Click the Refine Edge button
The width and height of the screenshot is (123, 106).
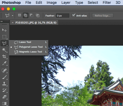pos(103,16)
